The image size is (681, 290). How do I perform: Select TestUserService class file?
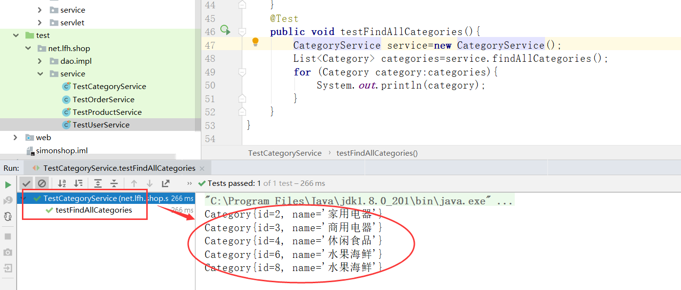point(101,125)
